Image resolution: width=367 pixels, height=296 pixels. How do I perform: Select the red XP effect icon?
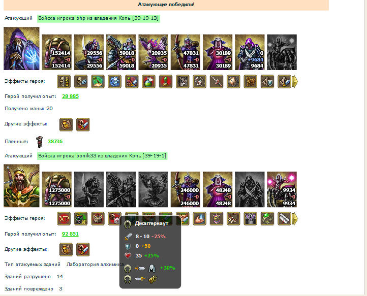[64, 219]
